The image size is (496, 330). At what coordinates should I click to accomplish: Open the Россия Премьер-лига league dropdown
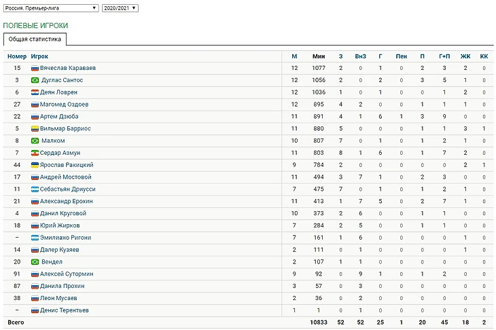pos(51,8)
